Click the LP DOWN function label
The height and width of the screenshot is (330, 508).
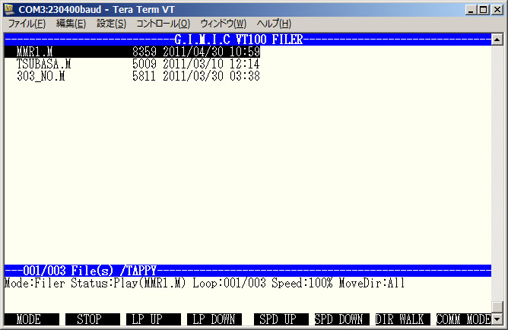point(214,319)
